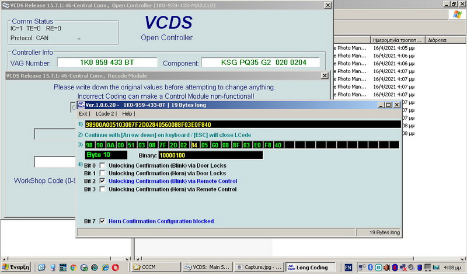Click the long coding hex string field

pyautogui.click(x=242, y=124)
